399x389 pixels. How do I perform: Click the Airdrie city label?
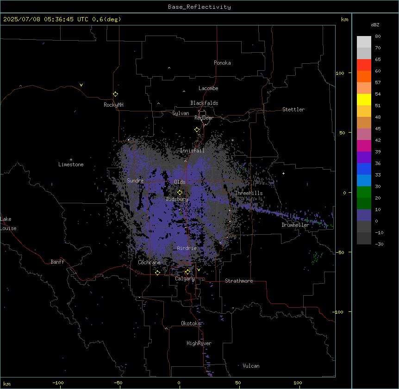[x=187, y=248]
